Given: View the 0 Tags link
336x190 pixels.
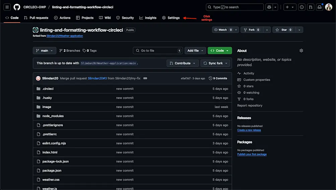Looking at the screenshot, I should 89,51.
